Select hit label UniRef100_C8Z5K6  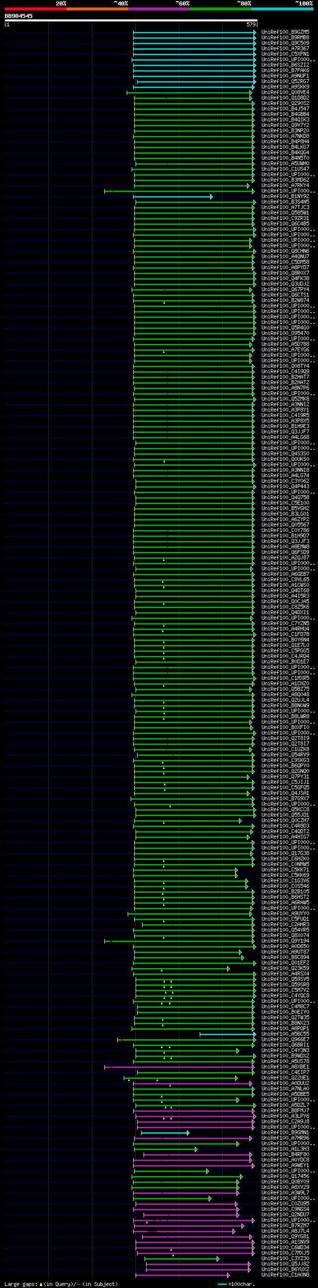point(285,607)
